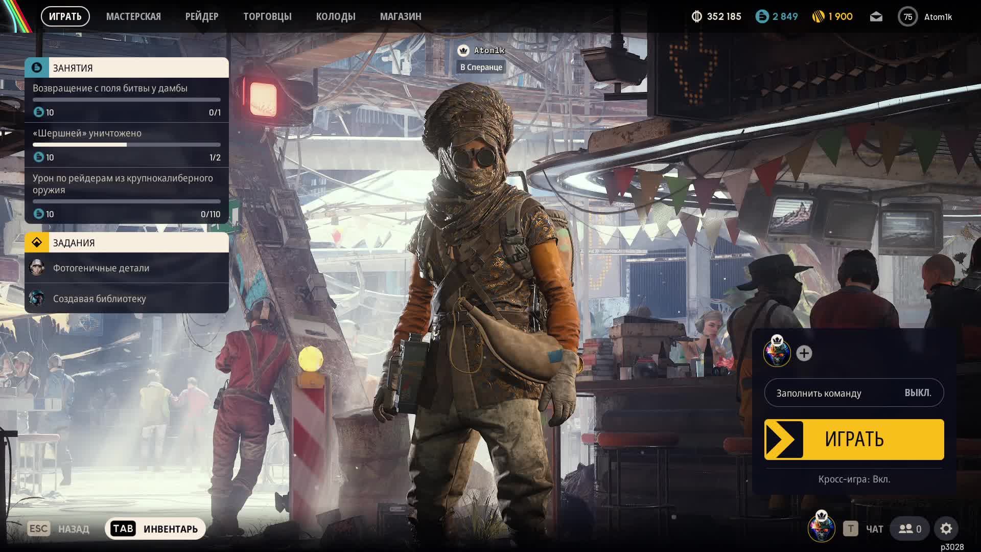Click the friends list icon showing 0
Screen dimensions: 981x552
[910, 528]
